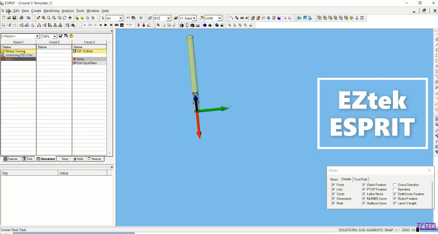Click the Print icon in toolbar
Screen dimensions: 438x234
[22, 18]
